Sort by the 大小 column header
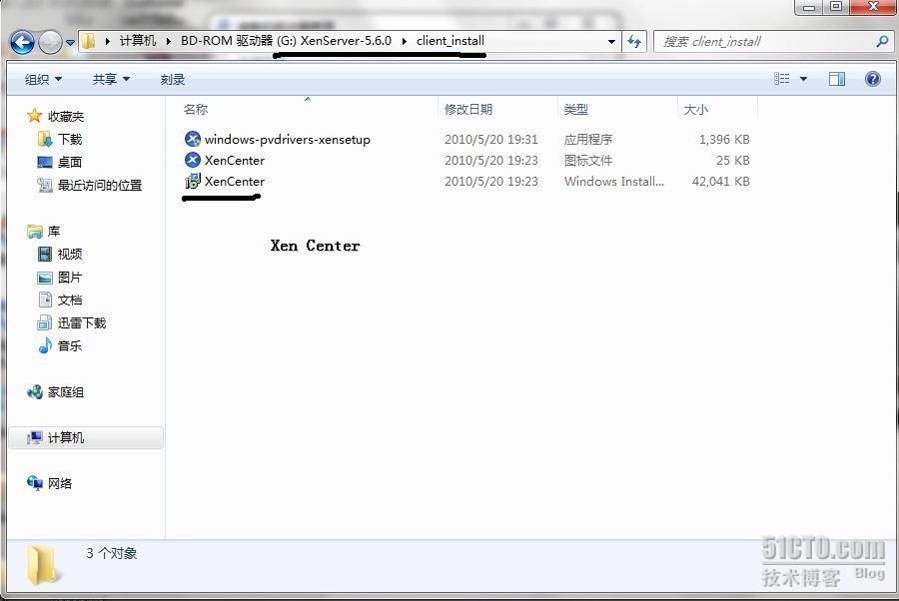Screen dimensions: 899x601 coord(695,109)
